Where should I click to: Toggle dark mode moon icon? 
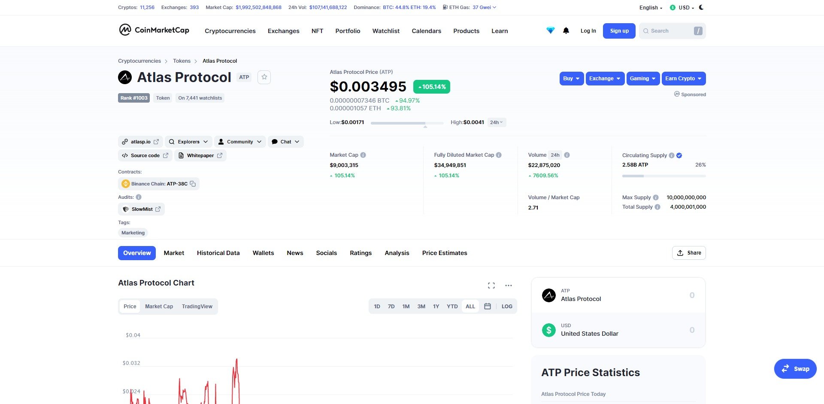pos(701,7)
